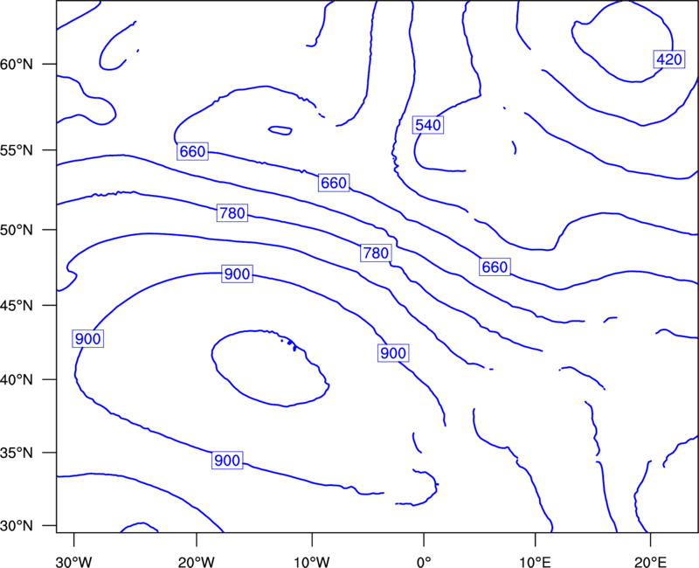Image resolution: width=699 pixels, height=568 pixels.
Task: Click the 20°W longitude axis label
Action: click(x=196, y=562)
